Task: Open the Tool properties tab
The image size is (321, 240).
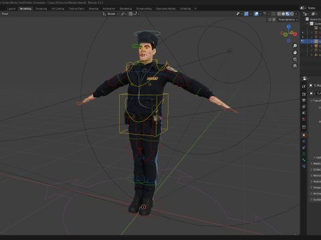Action: 304,86
